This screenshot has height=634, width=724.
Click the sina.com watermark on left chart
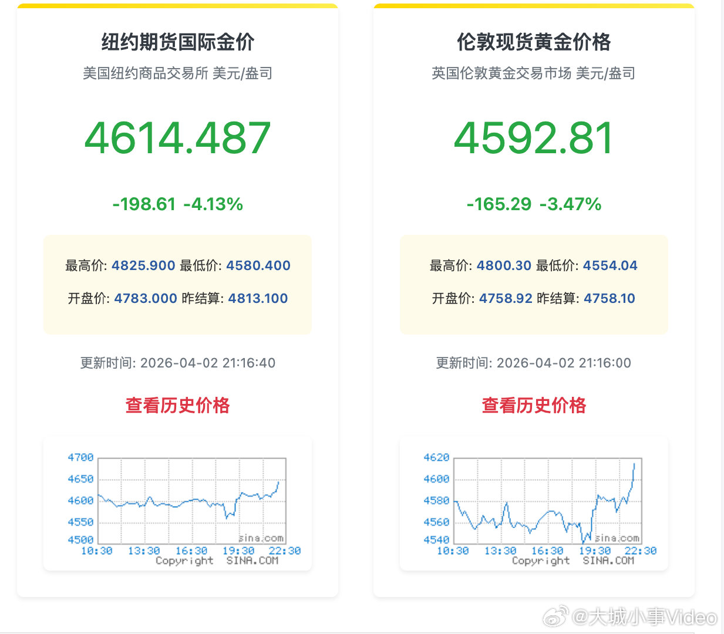pos(261,538)
